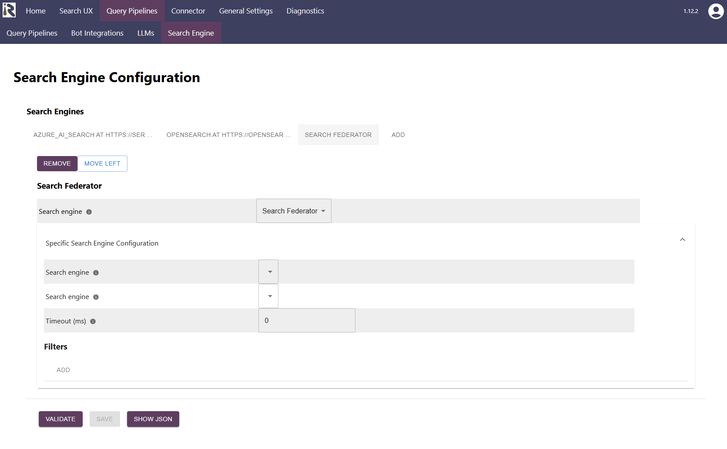Screen dimensions: 727x449
Task: Switch to the Azure AI Search engine tab
Action: (93, 135)
